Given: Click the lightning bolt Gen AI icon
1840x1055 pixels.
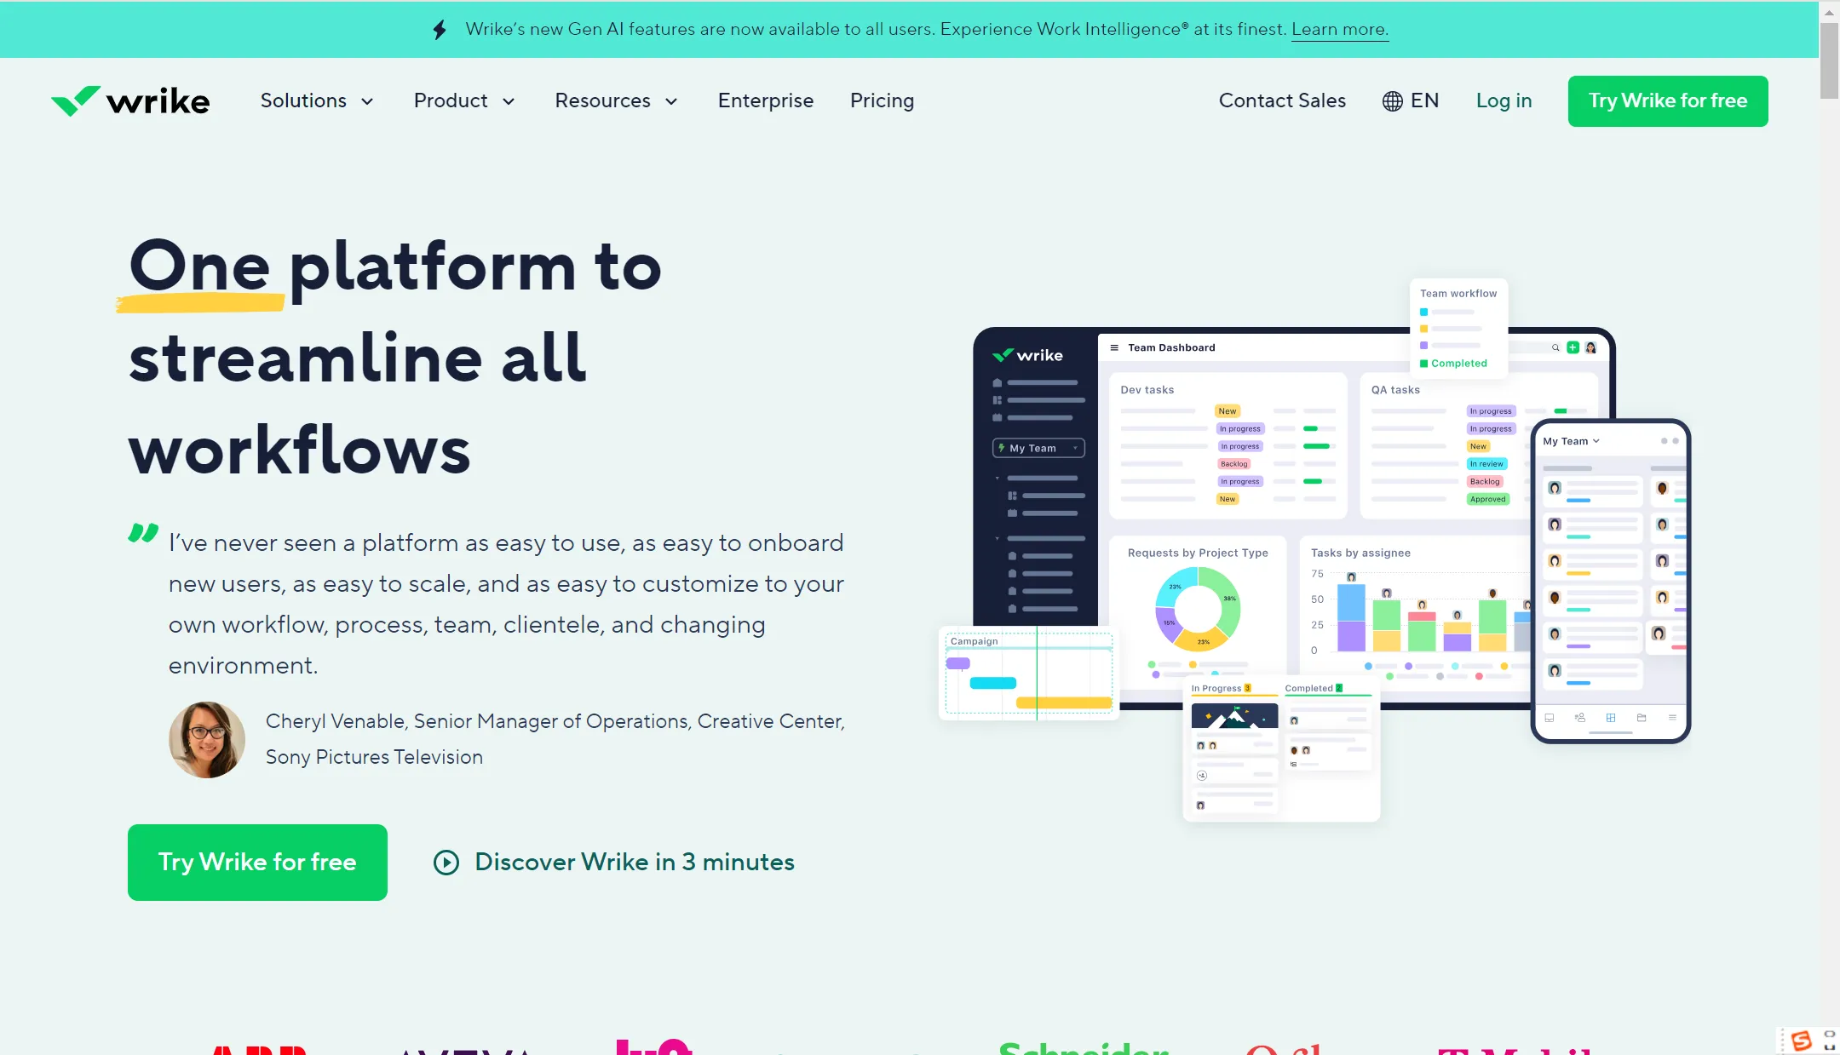Looking at the screenshot, I should tap(439, 28).
